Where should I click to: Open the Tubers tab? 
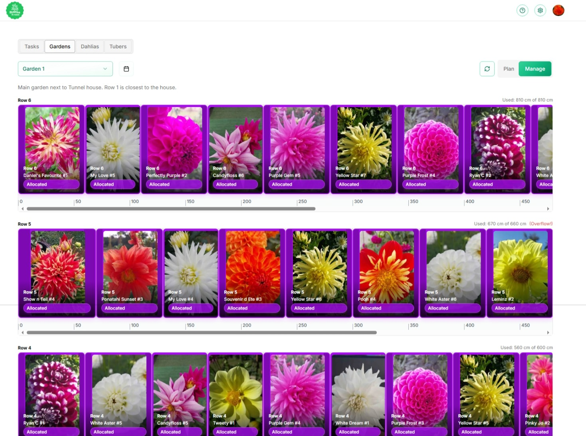[118, 46]
